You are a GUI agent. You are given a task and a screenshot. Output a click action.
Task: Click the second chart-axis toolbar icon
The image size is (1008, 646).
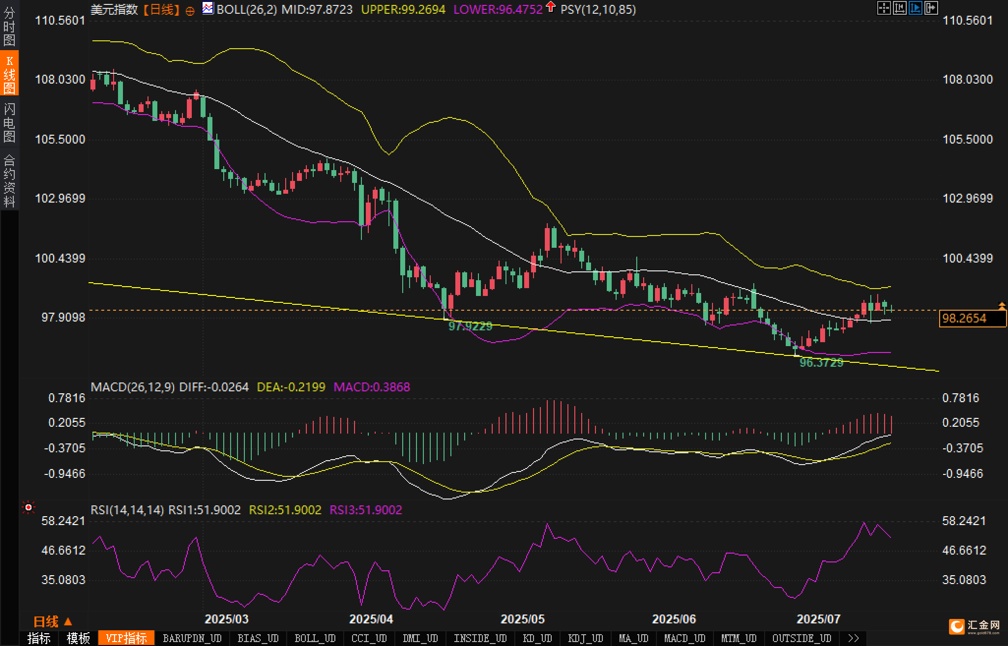tap(899, 8)
